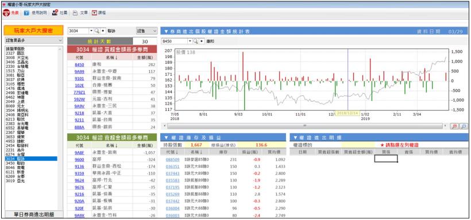Click the magnifier next to stock code 3034
Screen dimensions: 471x220
click(x=96, y=31)
